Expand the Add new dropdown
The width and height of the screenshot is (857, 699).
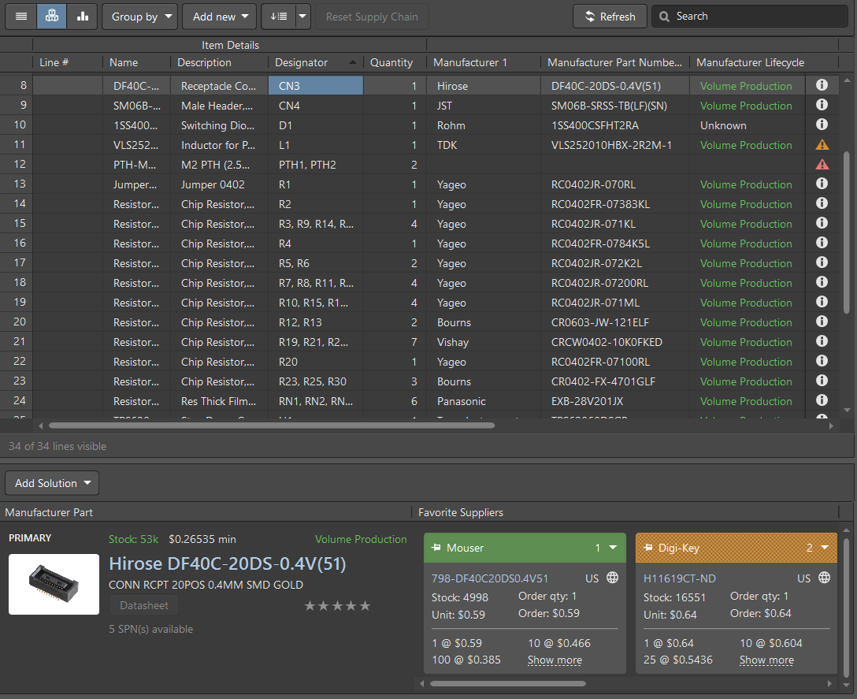click(x=219, y=17)
